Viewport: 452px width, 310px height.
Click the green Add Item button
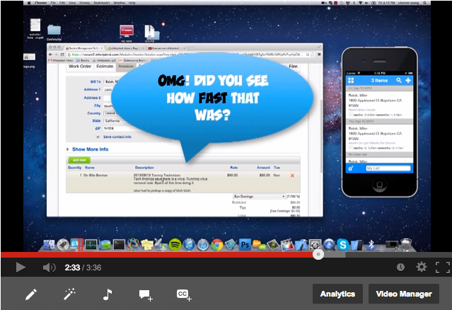[79, 160]
